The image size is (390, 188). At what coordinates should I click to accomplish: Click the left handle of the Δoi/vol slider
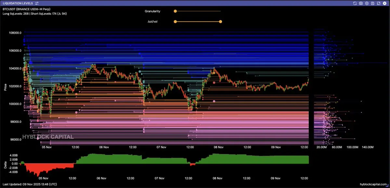pyautogui.click(x=175, y=22)
